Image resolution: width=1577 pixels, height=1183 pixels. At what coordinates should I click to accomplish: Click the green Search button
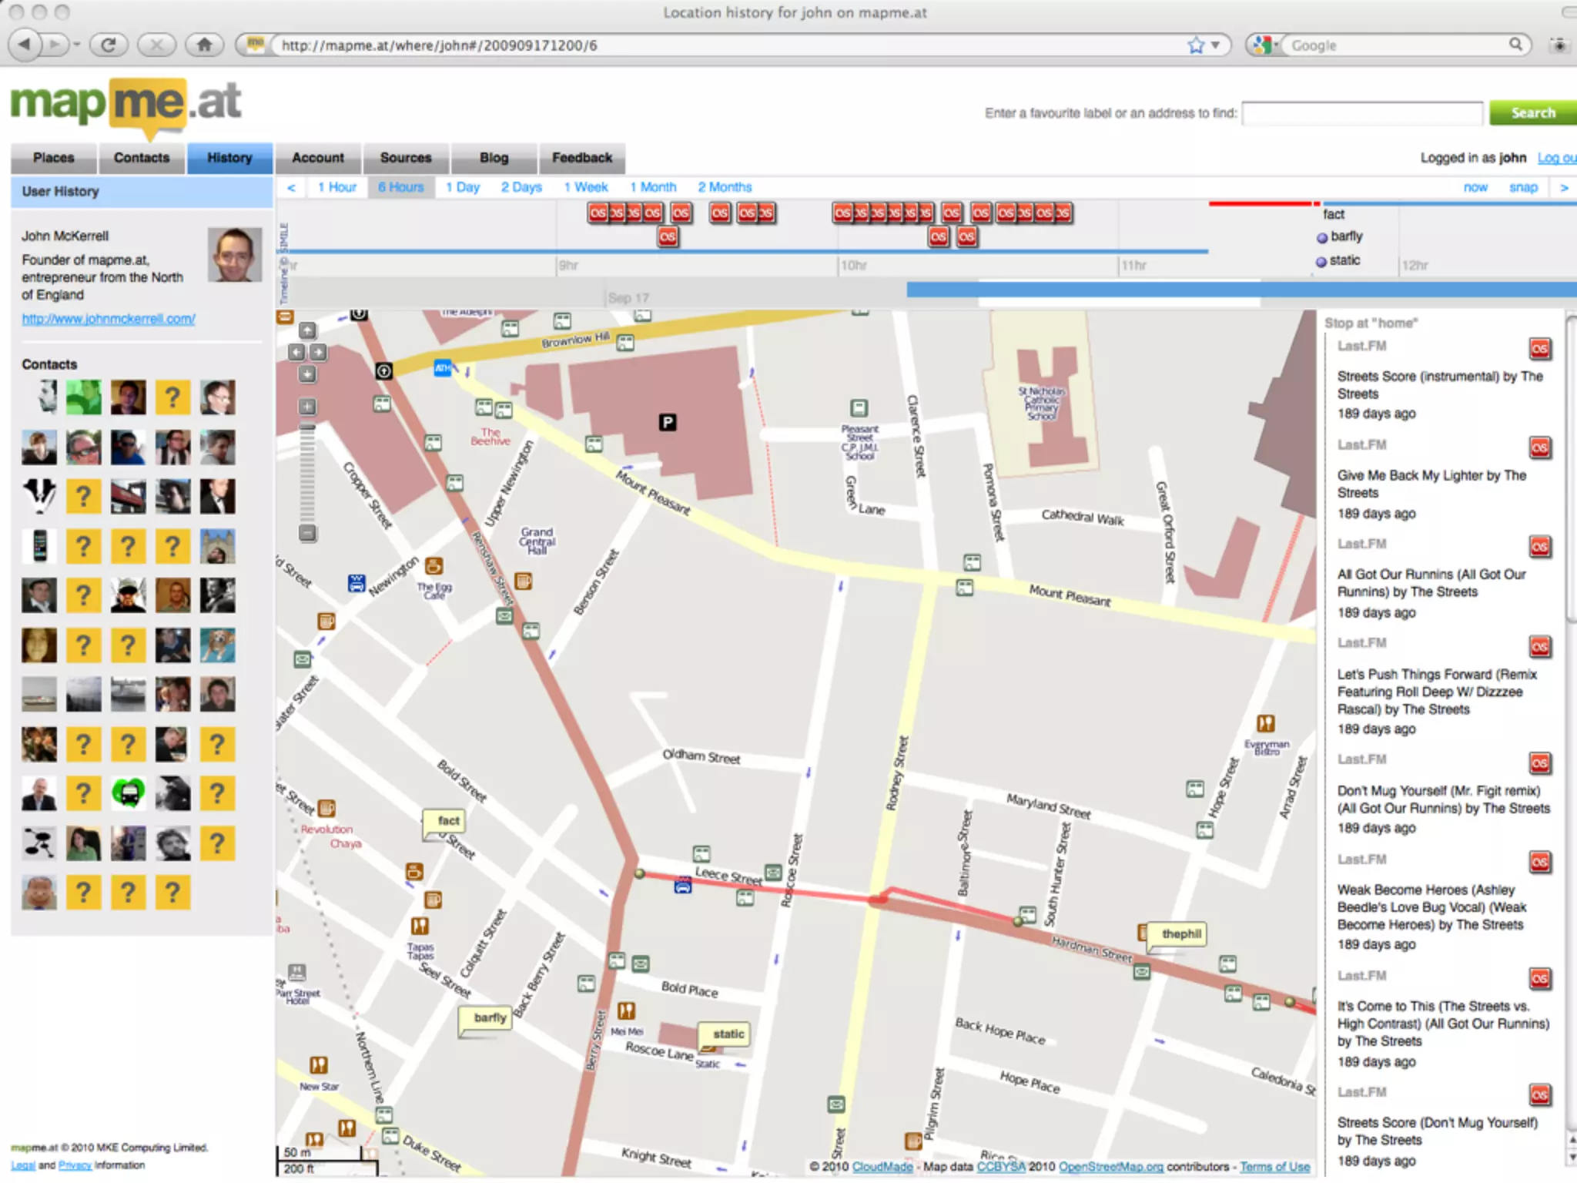1532,113
